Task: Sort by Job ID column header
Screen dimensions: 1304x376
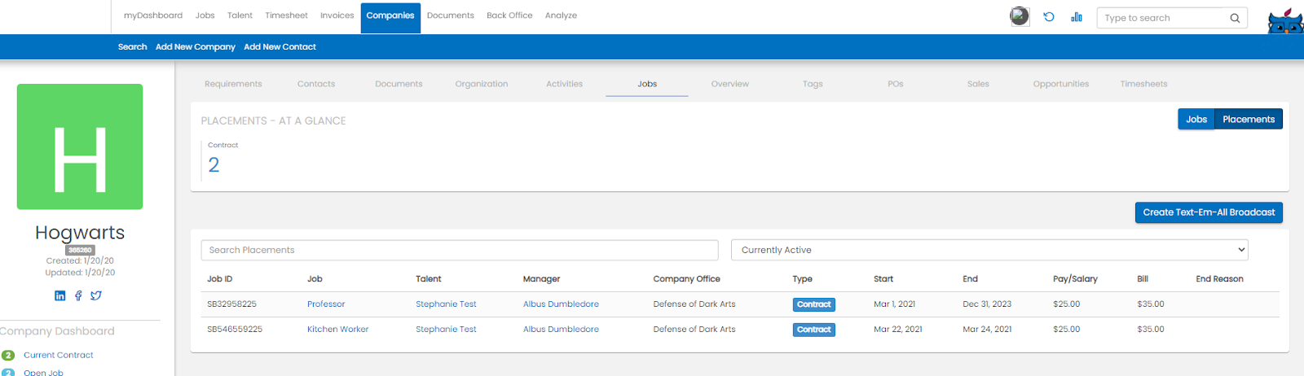Action: point(219,278)
